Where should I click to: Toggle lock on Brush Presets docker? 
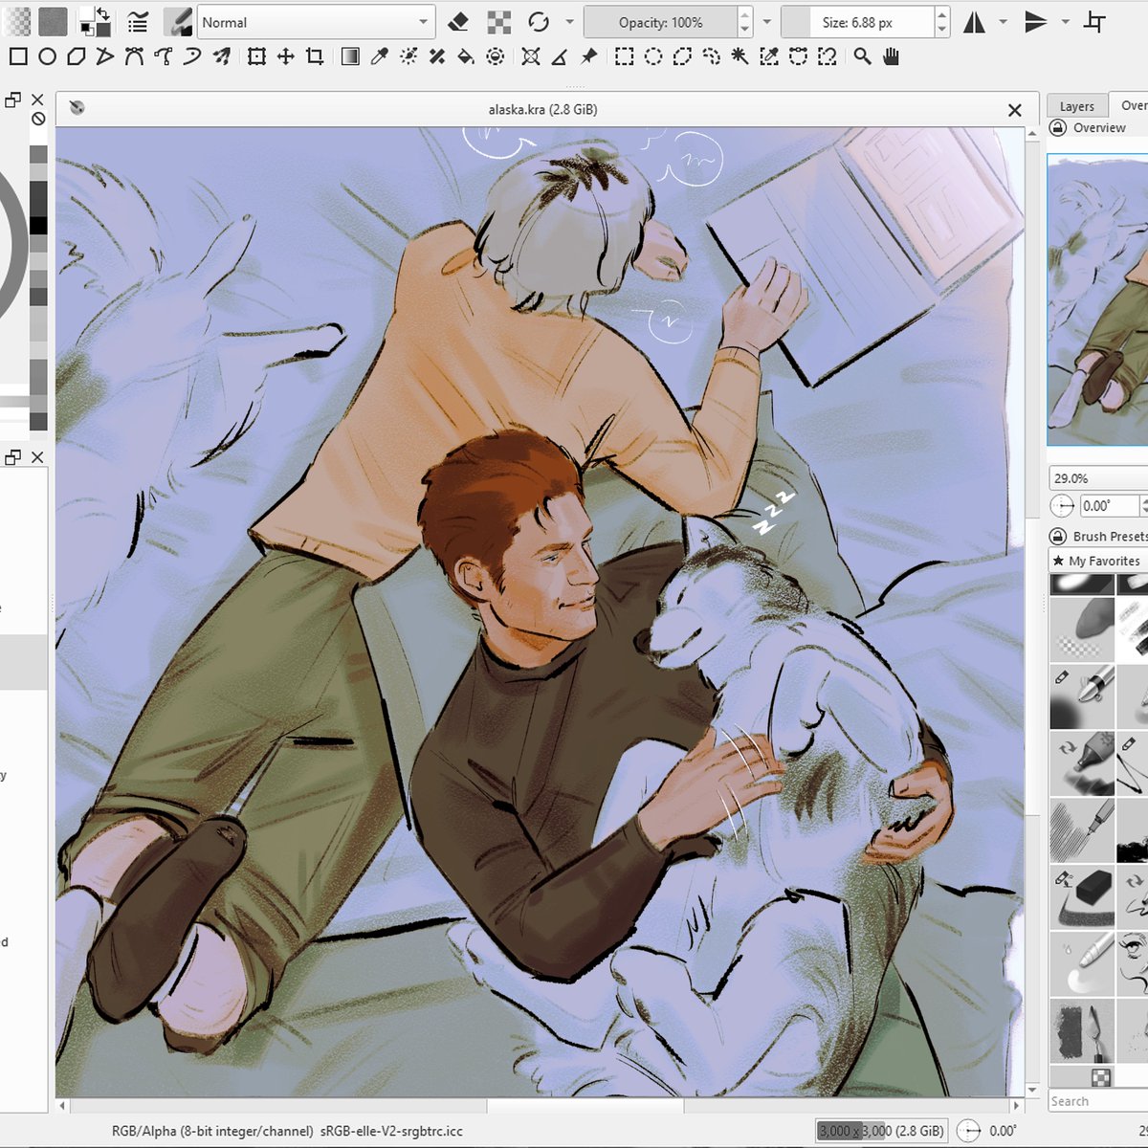click(1058, 536)
